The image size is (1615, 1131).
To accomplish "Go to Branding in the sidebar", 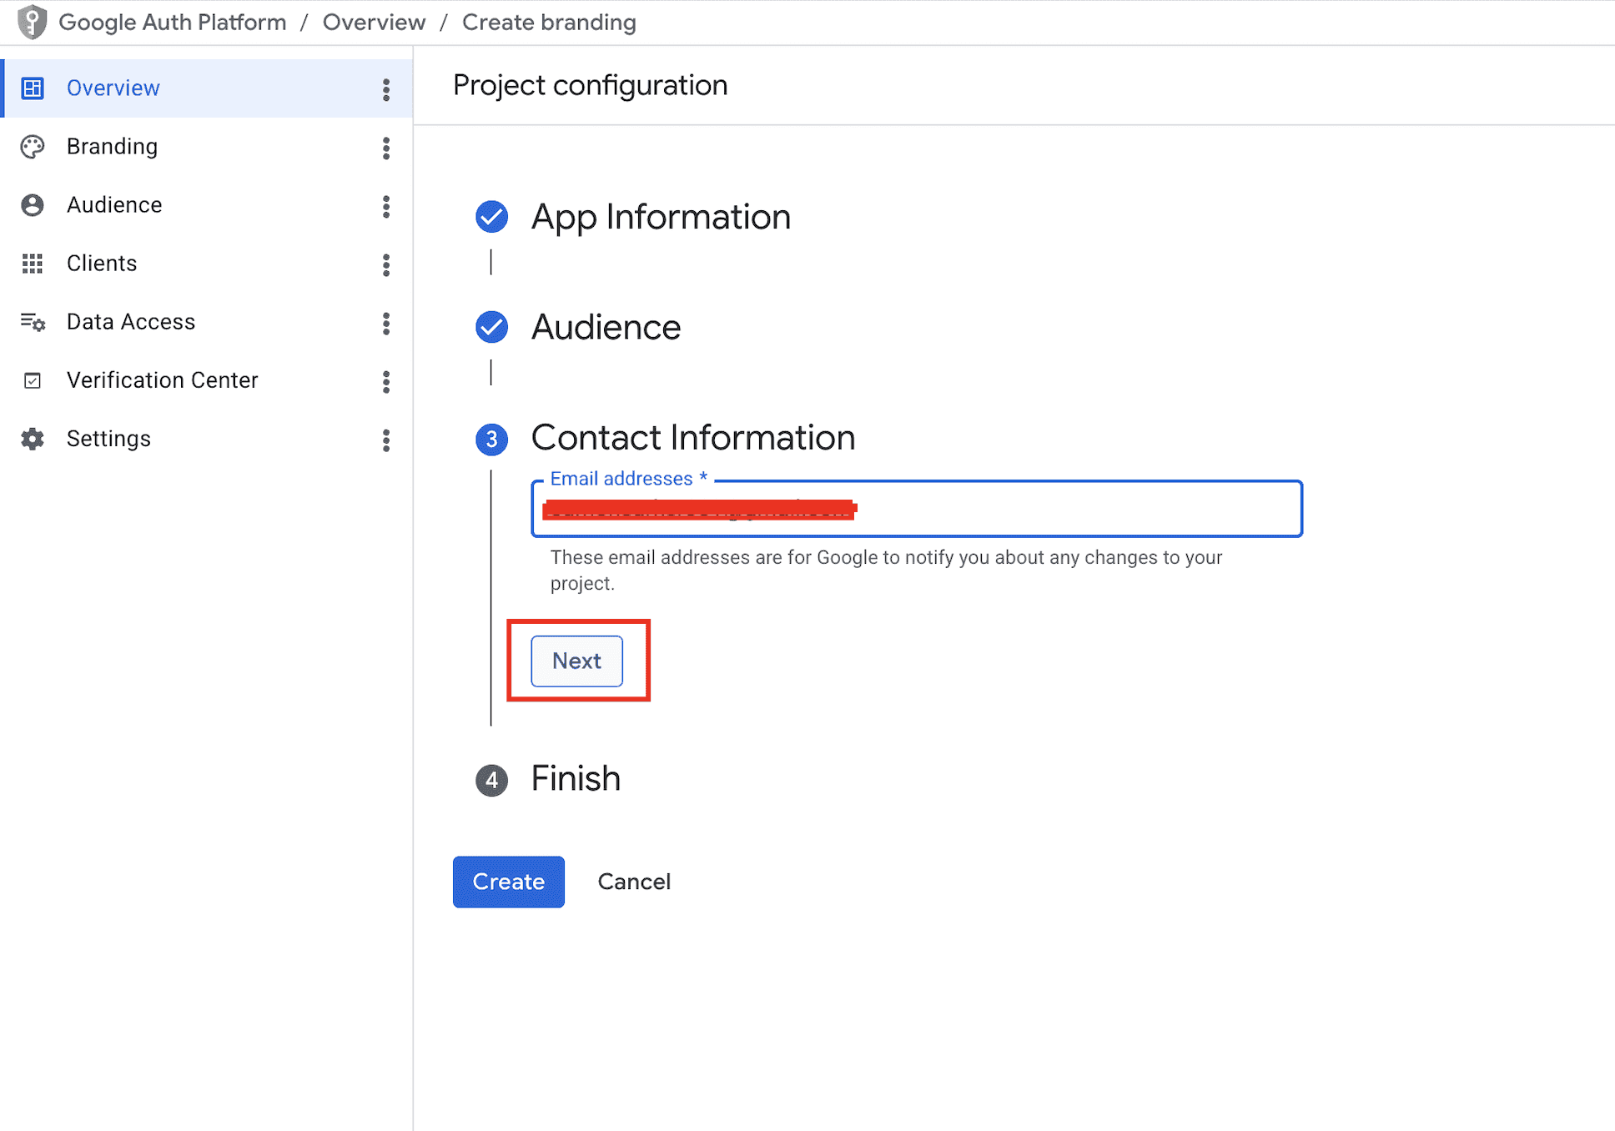I will coord(206,147).
